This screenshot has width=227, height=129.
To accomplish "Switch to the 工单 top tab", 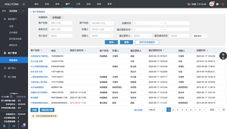I will (78, 4).
